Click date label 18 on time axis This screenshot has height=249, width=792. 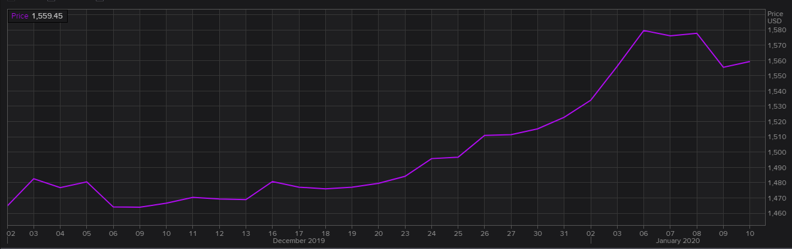[325, 233]
